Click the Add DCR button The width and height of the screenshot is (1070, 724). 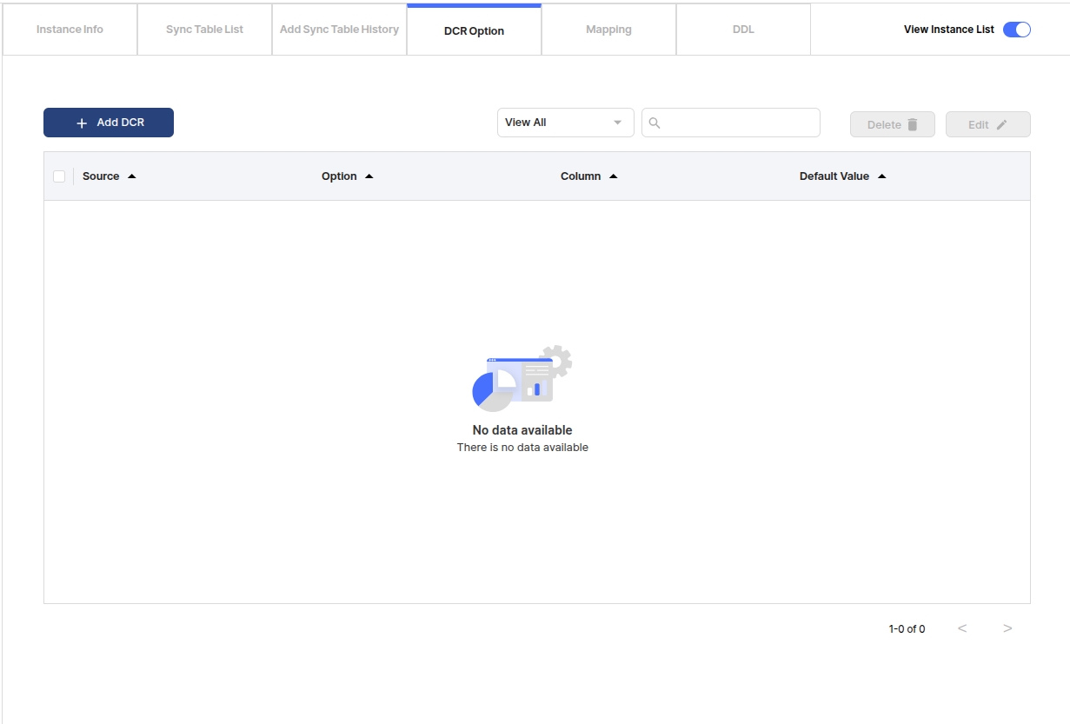point(109,123)
